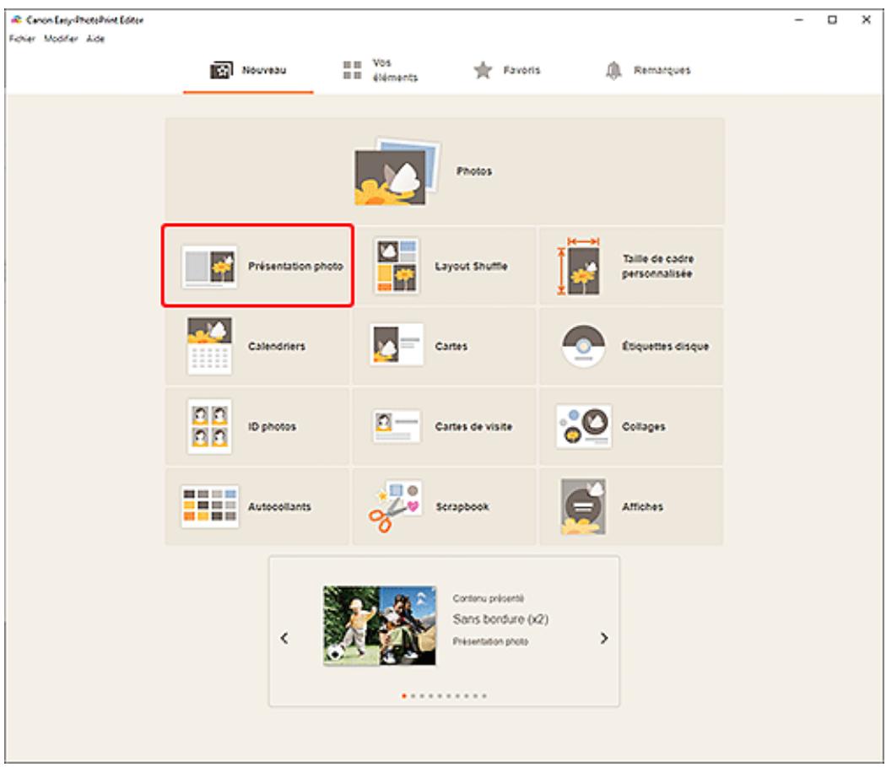Choose the Collages icon
The width and height of the screenshot is (886, 767).
(x=584, y=426)
